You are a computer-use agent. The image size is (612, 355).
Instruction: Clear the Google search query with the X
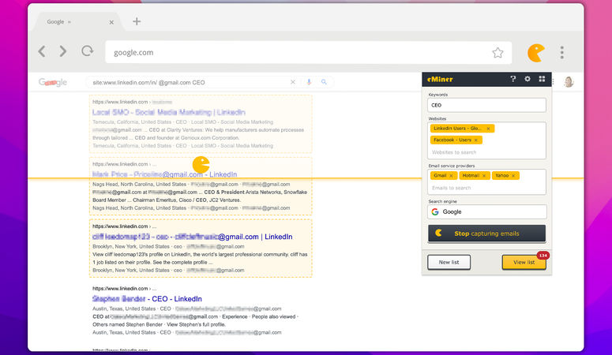click(293, 82)
